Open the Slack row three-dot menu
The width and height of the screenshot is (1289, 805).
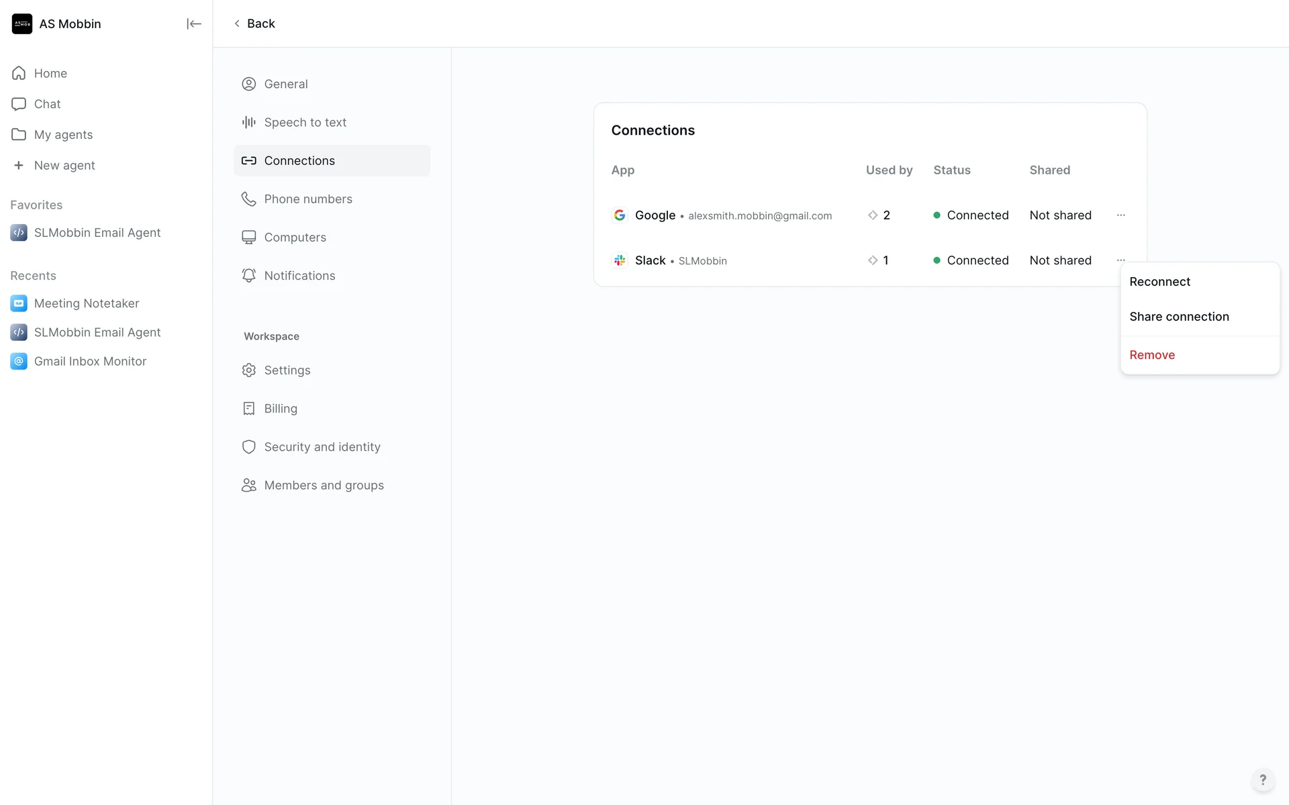click(1120, 260)
